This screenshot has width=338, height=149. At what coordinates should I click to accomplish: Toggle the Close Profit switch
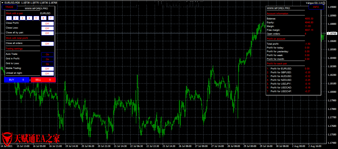coord(47,23)
